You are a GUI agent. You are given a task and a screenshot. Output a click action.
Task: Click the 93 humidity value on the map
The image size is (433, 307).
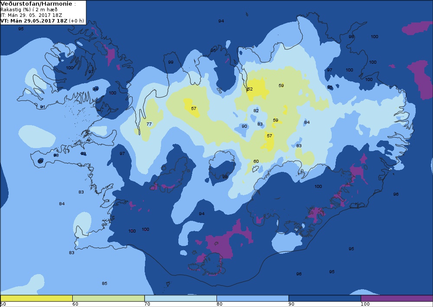click(x=83, y=153)
